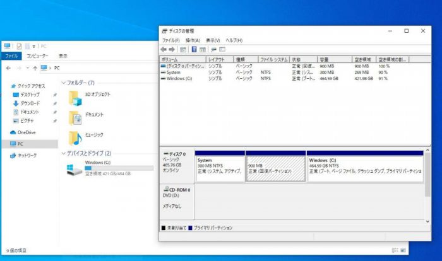Open the blue ファイル tab in Explorer

(11, 56)
